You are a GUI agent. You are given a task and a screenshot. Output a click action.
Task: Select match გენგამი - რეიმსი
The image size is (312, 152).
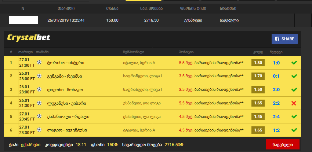pos(65,76)
